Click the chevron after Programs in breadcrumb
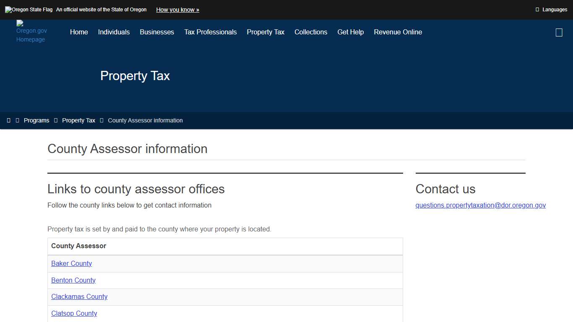Viewport: 573px width, 322px height. tap(55, 120)
